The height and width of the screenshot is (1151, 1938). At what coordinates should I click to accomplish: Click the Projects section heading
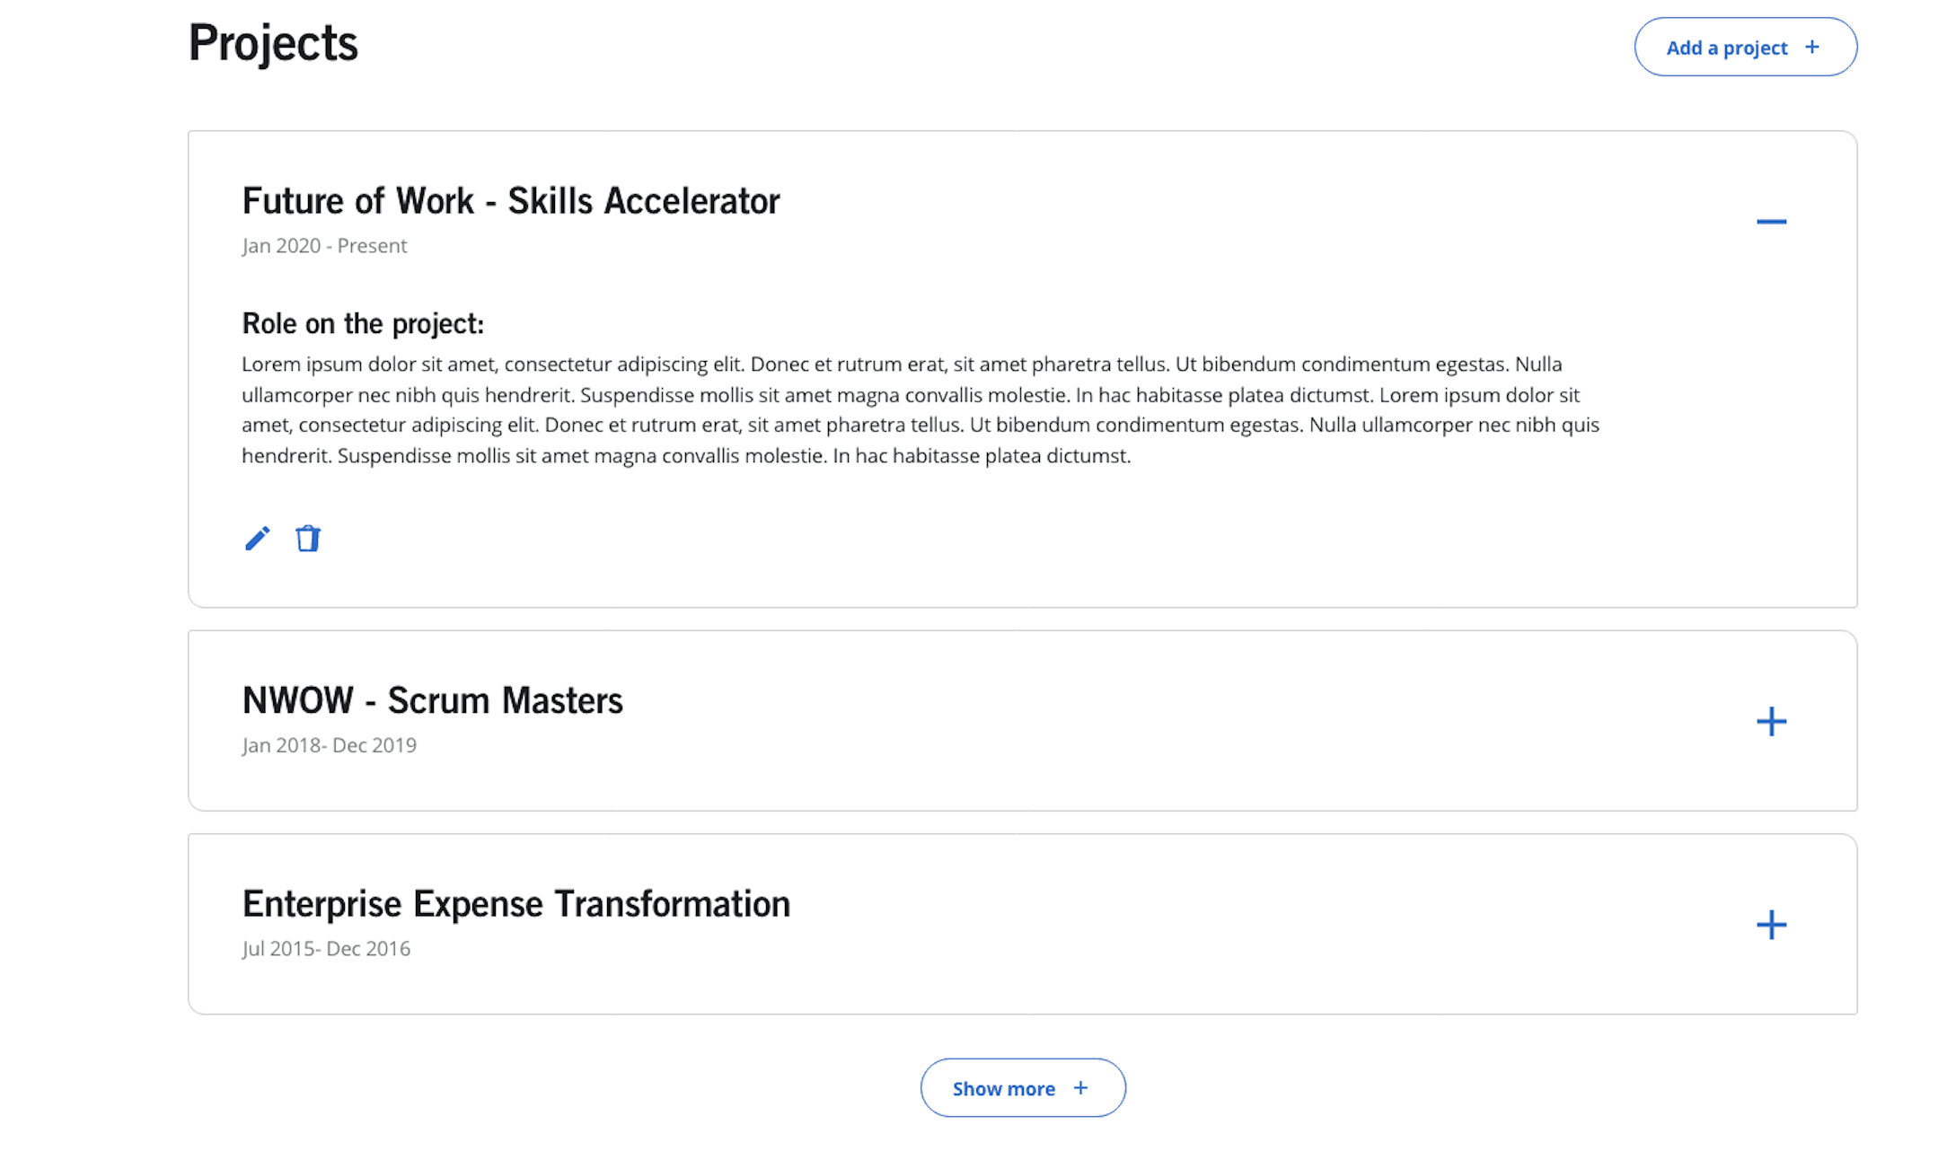pyautogui.click(x=273, y=43)
